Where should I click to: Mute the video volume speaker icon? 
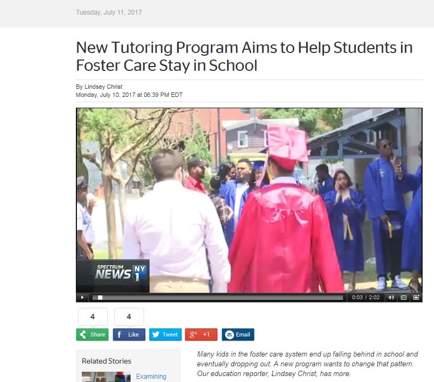(391, 298)
